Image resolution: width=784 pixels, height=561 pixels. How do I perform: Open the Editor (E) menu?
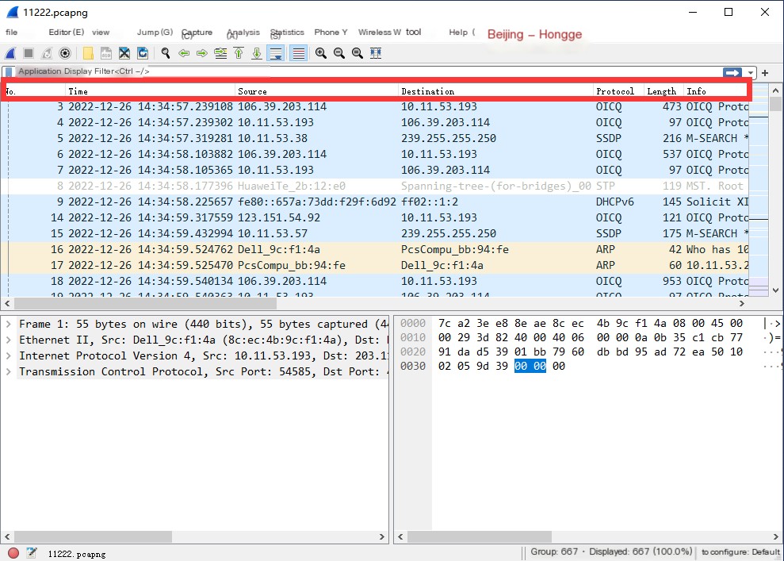tap(66, 32)
